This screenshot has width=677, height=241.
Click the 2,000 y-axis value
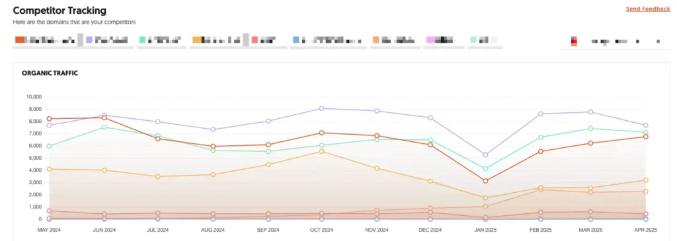[x=35, y=195]
